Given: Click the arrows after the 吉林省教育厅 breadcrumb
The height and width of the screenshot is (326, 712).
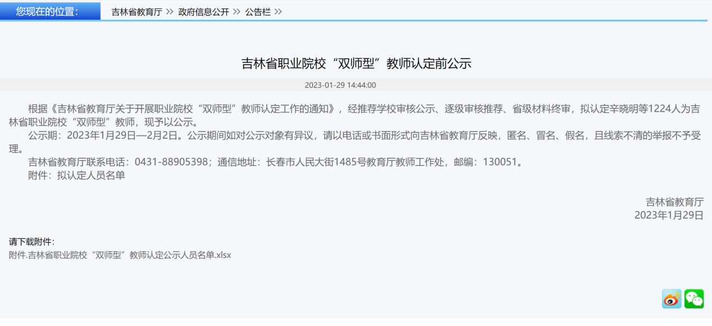Looking at the screenshot, I should tap(170, 12).
